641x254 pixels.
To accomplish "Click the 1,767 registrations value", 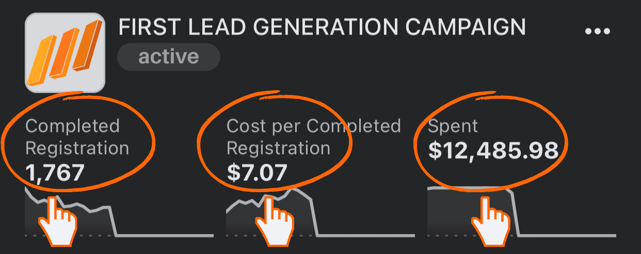I will tap(54, 173).
